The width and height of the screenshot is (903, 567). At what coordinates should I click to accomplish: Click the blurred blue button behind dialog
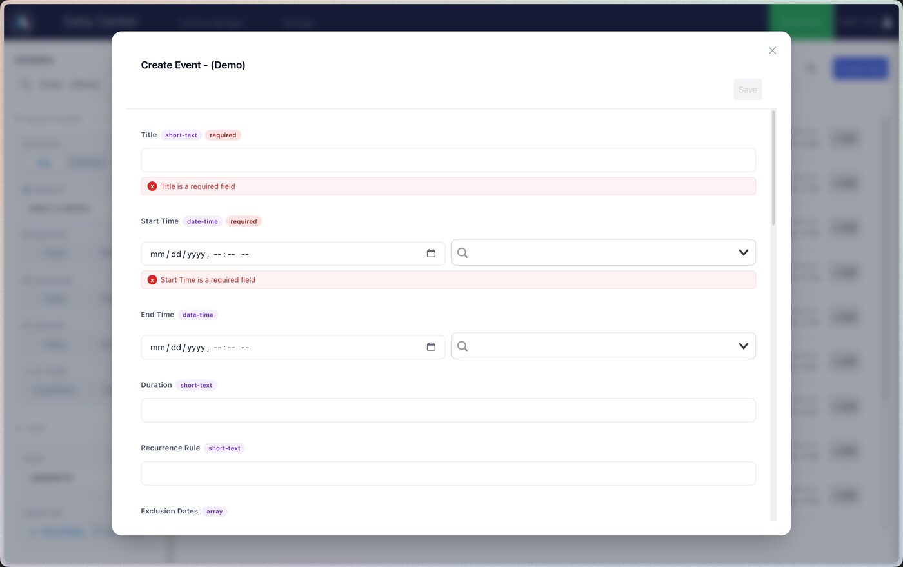860,68
